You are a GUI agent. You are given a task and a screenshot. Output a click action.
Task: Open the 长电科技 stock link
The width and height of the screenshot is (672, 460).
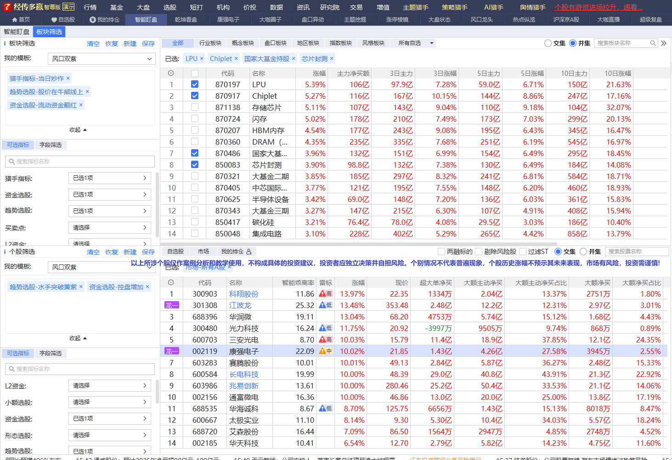tap(244, 374)
